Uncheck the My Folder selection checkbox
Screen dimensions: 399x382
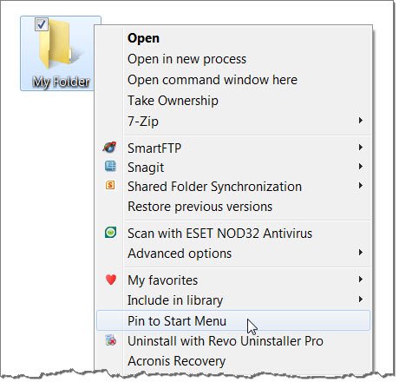coord(41,24)
